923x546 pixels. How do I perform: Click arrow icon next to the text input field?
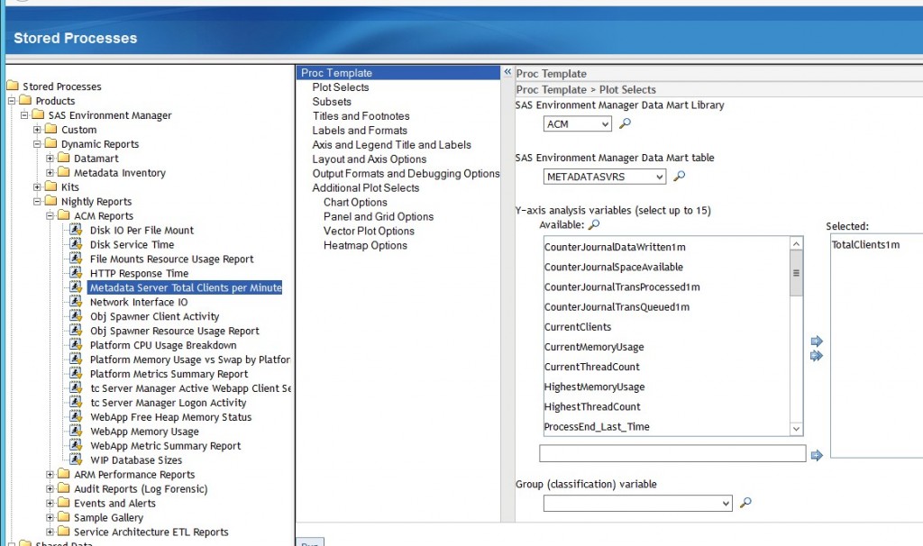[817, 455]
